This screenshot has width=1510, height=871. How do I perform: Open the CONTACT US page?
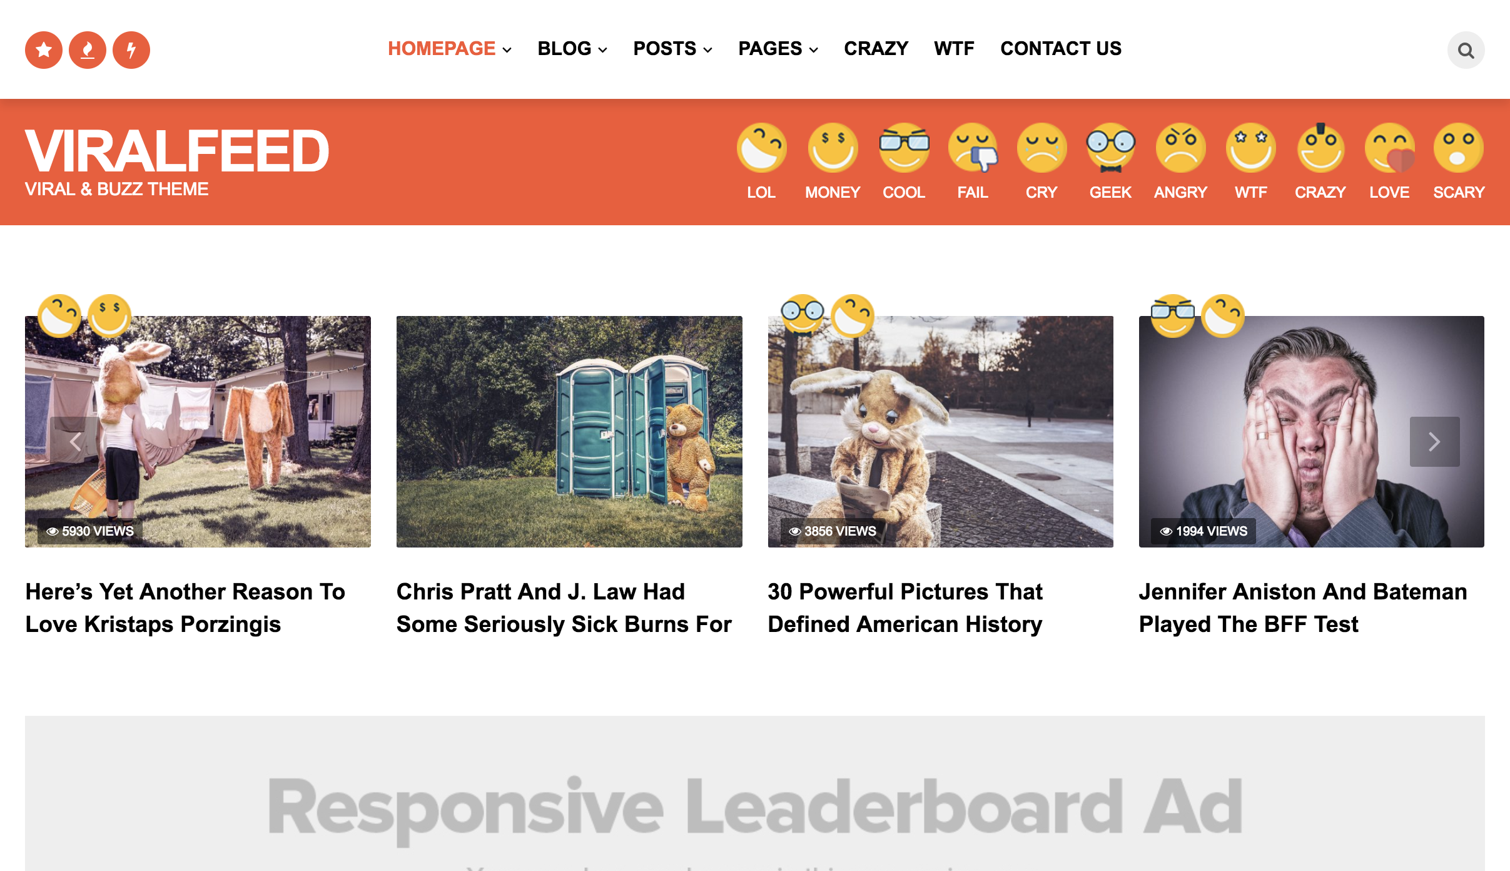pyautogui.click(x=1061, y=49)
